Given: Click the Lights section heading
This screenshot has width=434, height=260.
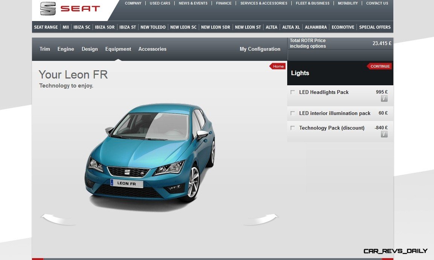Looking at the screenshot, I should (300, 73).
